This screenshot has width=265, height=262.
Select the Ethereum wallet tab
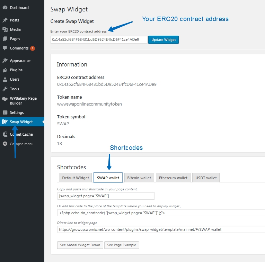[x=173, y=178]
